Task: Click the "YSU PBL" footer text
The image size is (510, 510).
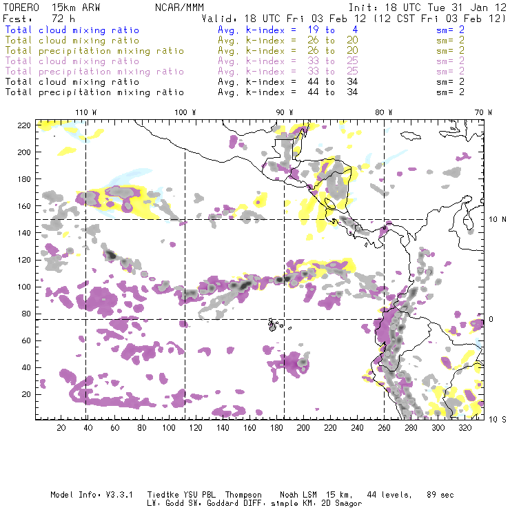Action: tap(199, 495)
